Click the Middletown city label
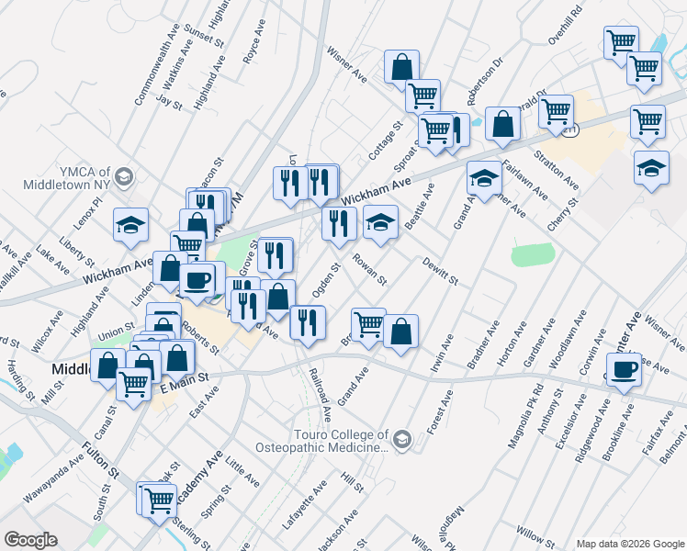This screenshot has width=687, height=551. click(72, 369)
